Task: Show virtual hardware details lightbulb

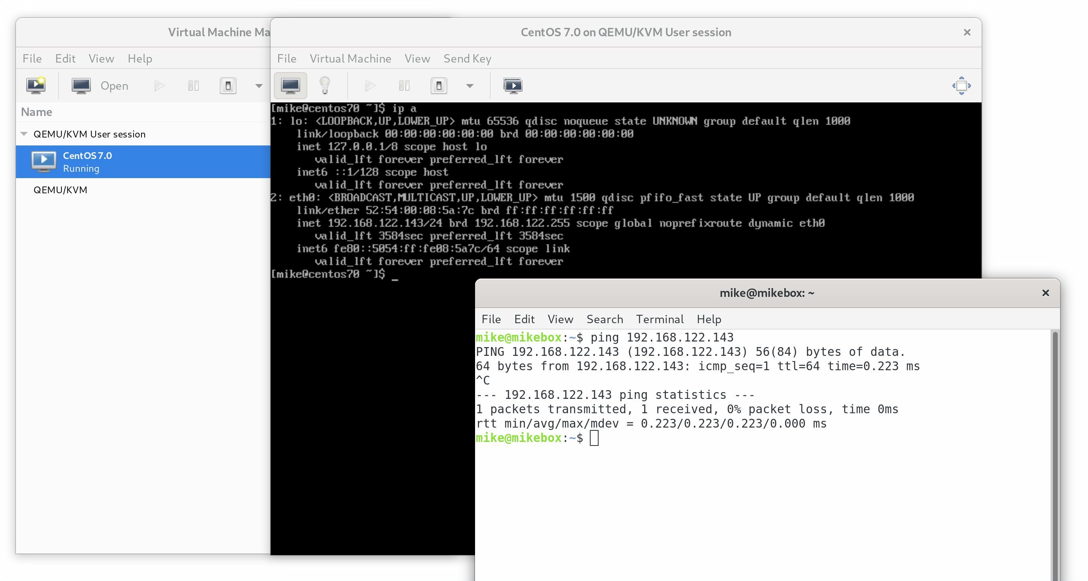Action: tap(324, 86)
